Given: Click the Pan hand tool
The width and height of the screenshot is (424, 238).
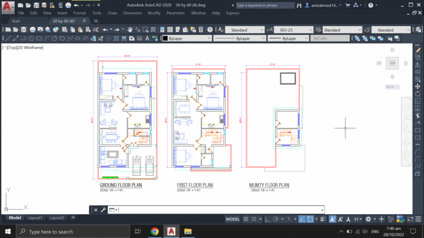Looking at the screenshot, I should (x=130, y=30).
